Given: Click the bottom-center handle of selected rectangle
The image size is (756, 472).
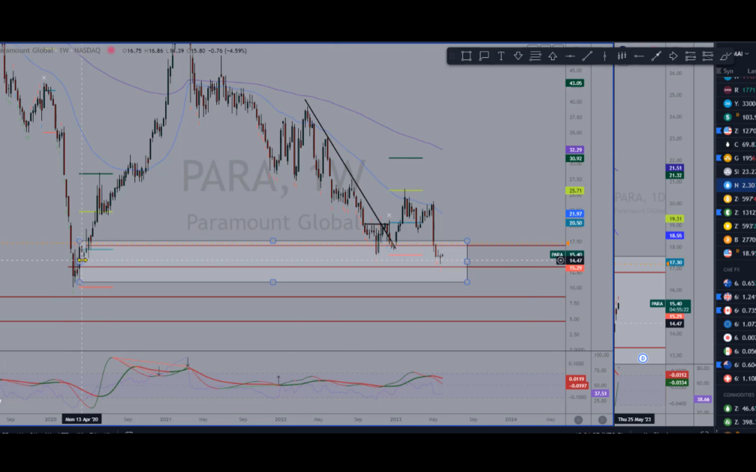Looking at the screenshot, I should [x=273, y=282].
